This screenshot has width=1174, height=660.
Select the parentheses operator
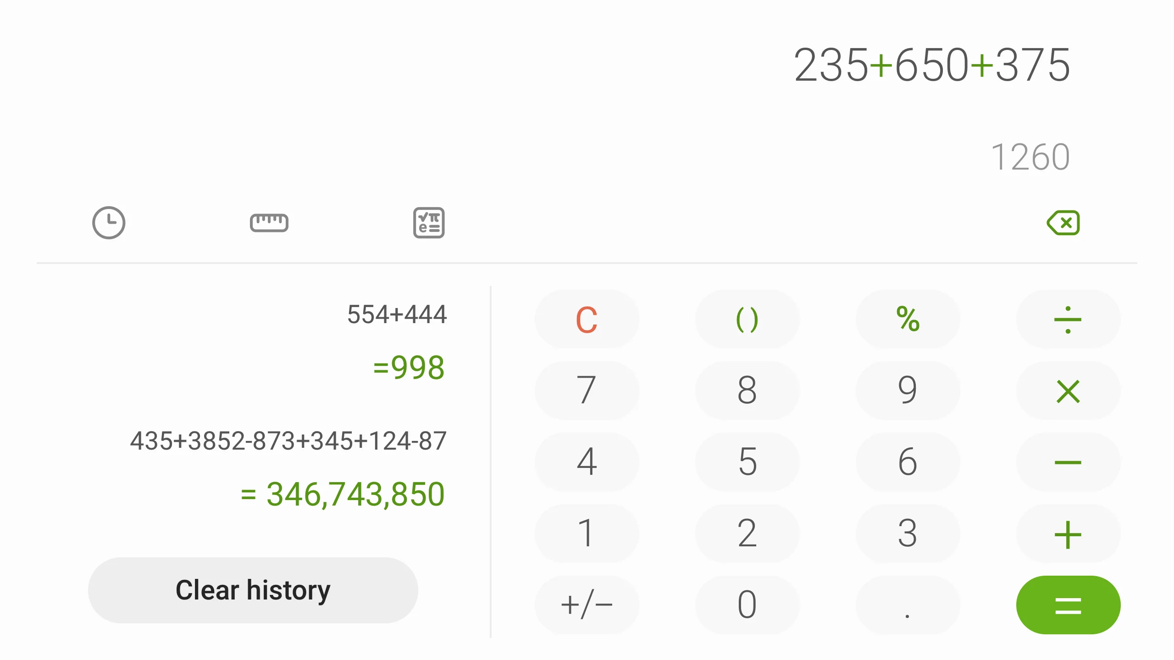747,319
